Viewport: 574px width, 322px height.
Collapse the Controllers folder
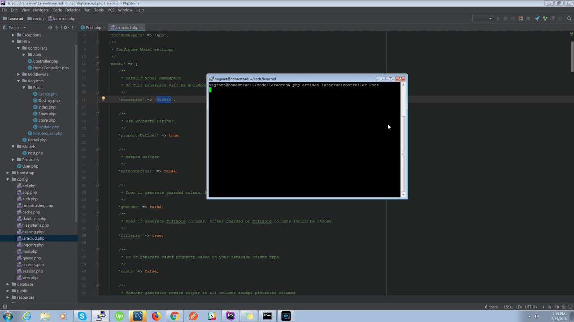pyautogui.click(x=18, y=48)
